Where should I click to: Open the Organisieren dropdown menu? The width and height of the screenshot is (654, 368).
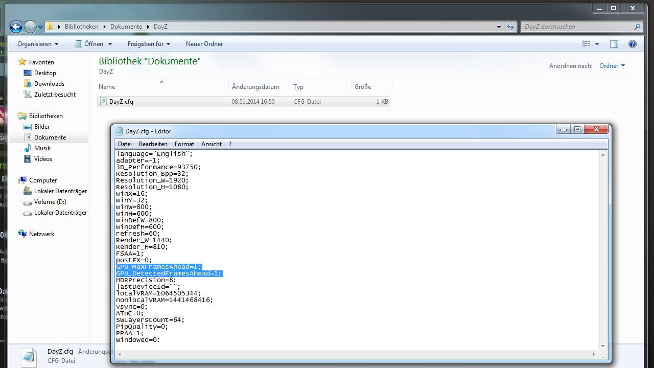pos(38,44)
